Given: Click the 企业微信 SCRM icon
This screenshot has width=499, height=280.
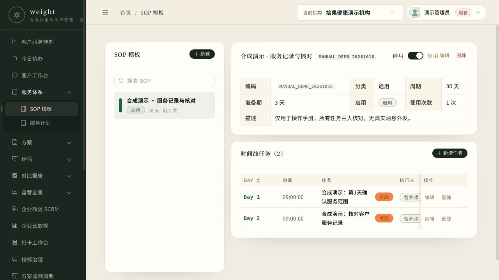Looking at the screenshot, I should [15, 209].
